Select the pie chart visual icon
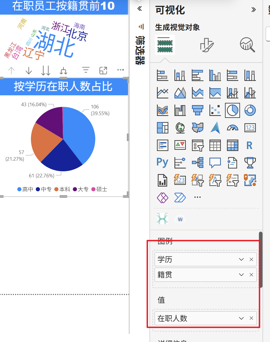The width and height of the screenshot is (270, 342). point(232,110)
